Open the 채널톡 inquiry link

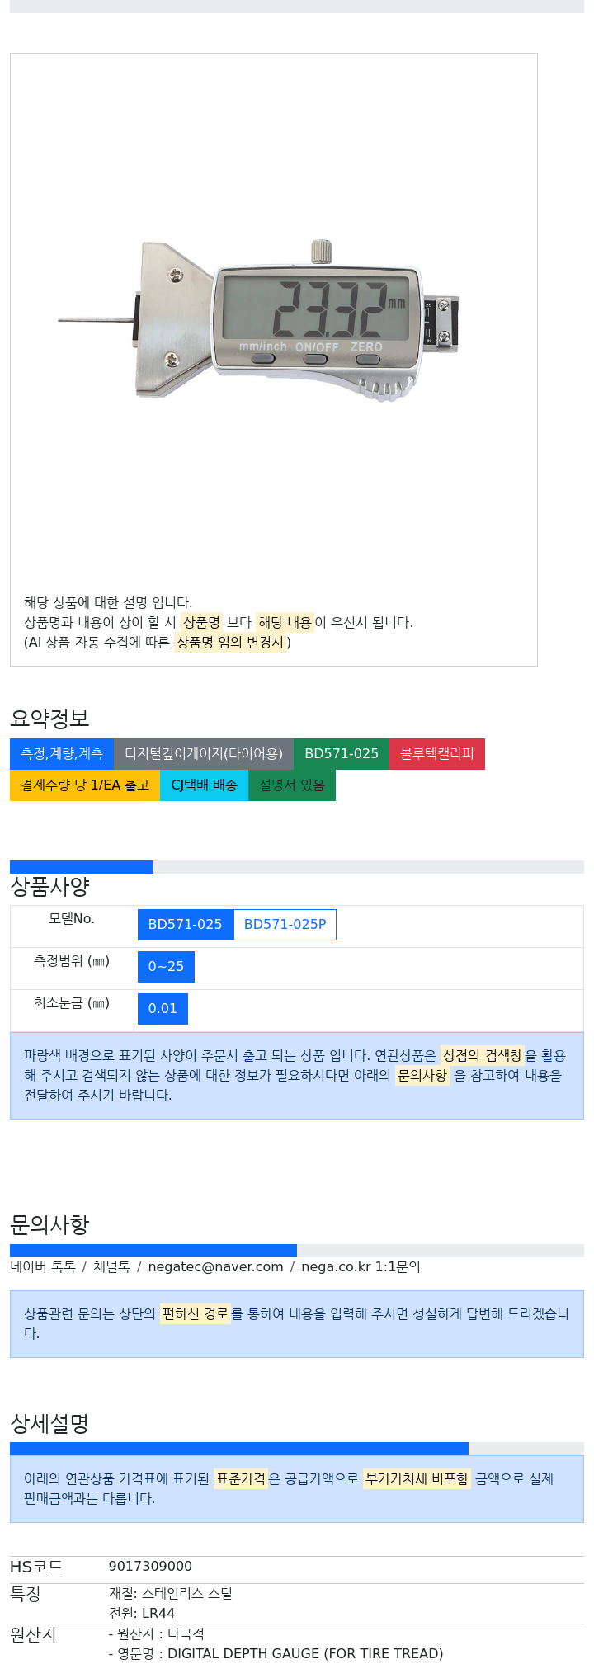click(x=111, y=1267)
